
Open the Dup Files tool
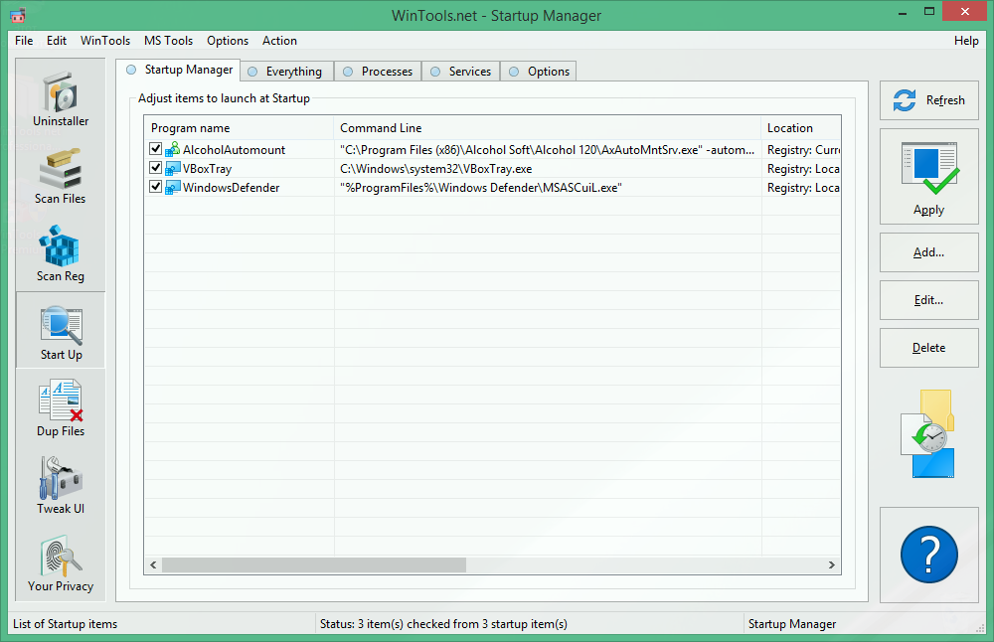coord(60,407)
